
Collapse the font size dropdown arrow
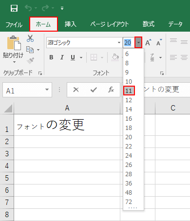click(x=138, y=42)
